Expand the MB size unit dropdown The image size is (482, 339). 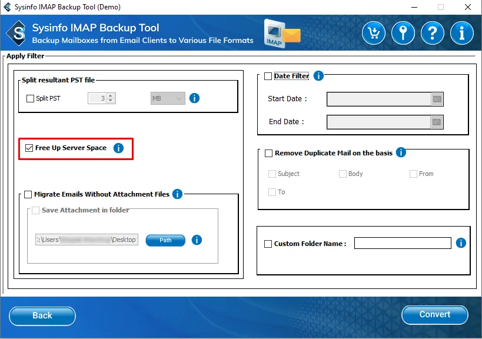point(168,98)
